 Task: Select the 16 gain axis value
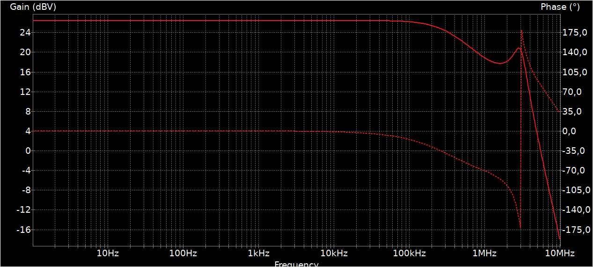click(25, 72)
